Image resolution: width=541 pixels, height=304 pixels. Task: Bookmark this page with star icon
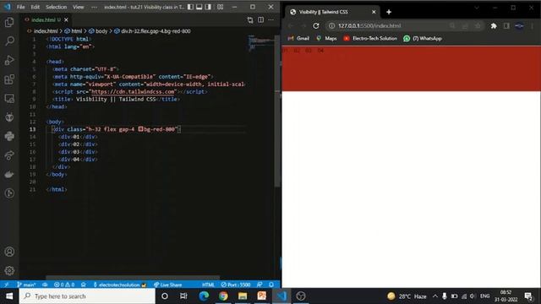[478, 26]
